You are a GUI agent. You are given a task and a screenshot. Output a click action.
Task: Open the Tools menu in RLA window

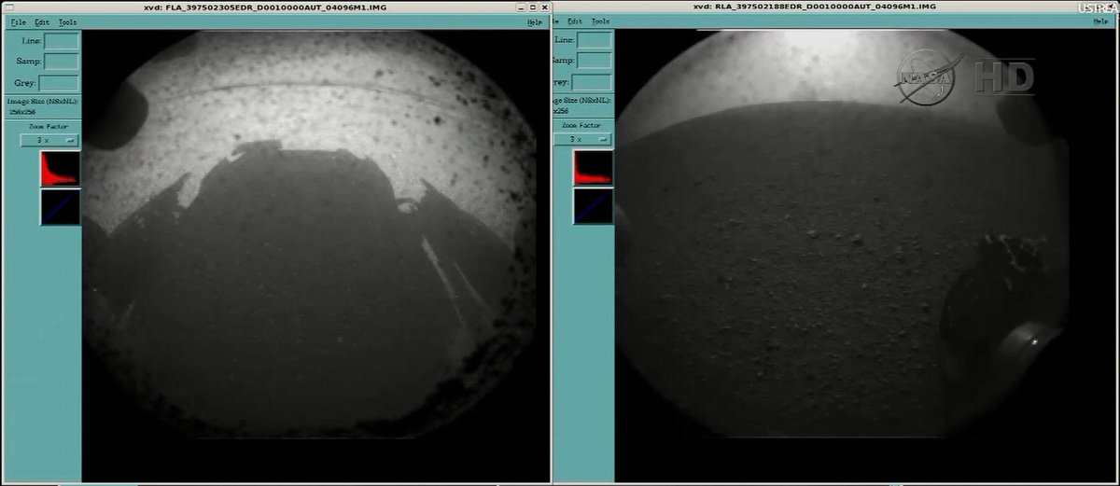[601, 21]
